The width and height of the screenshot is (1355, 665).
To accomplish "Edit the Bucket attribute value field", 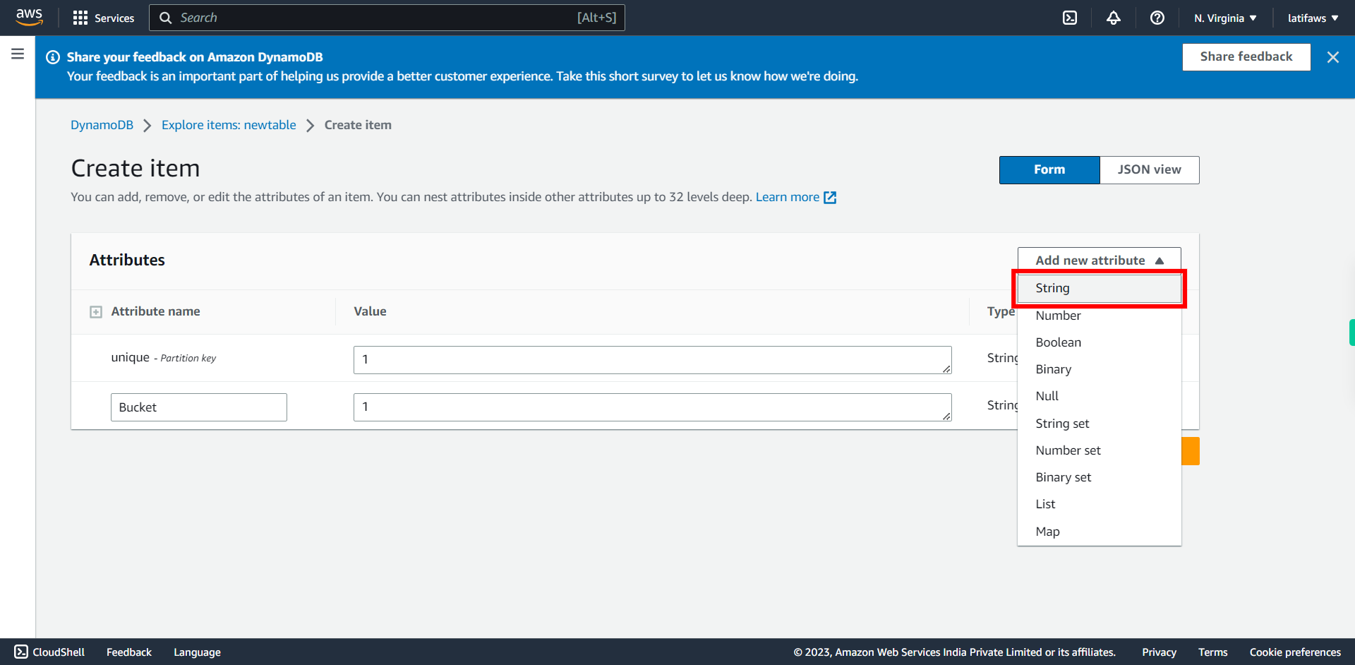I will (653, 407).
